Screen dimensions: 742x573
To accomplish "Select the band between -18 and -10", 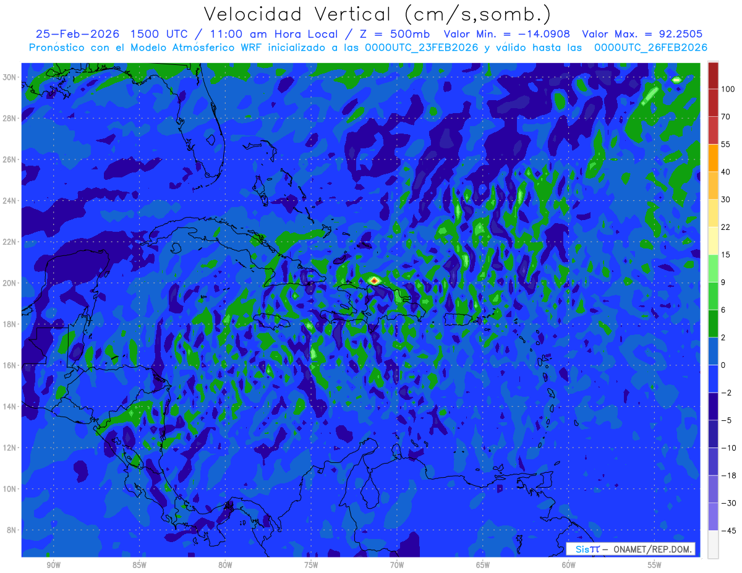I will [x=713, y=462].
